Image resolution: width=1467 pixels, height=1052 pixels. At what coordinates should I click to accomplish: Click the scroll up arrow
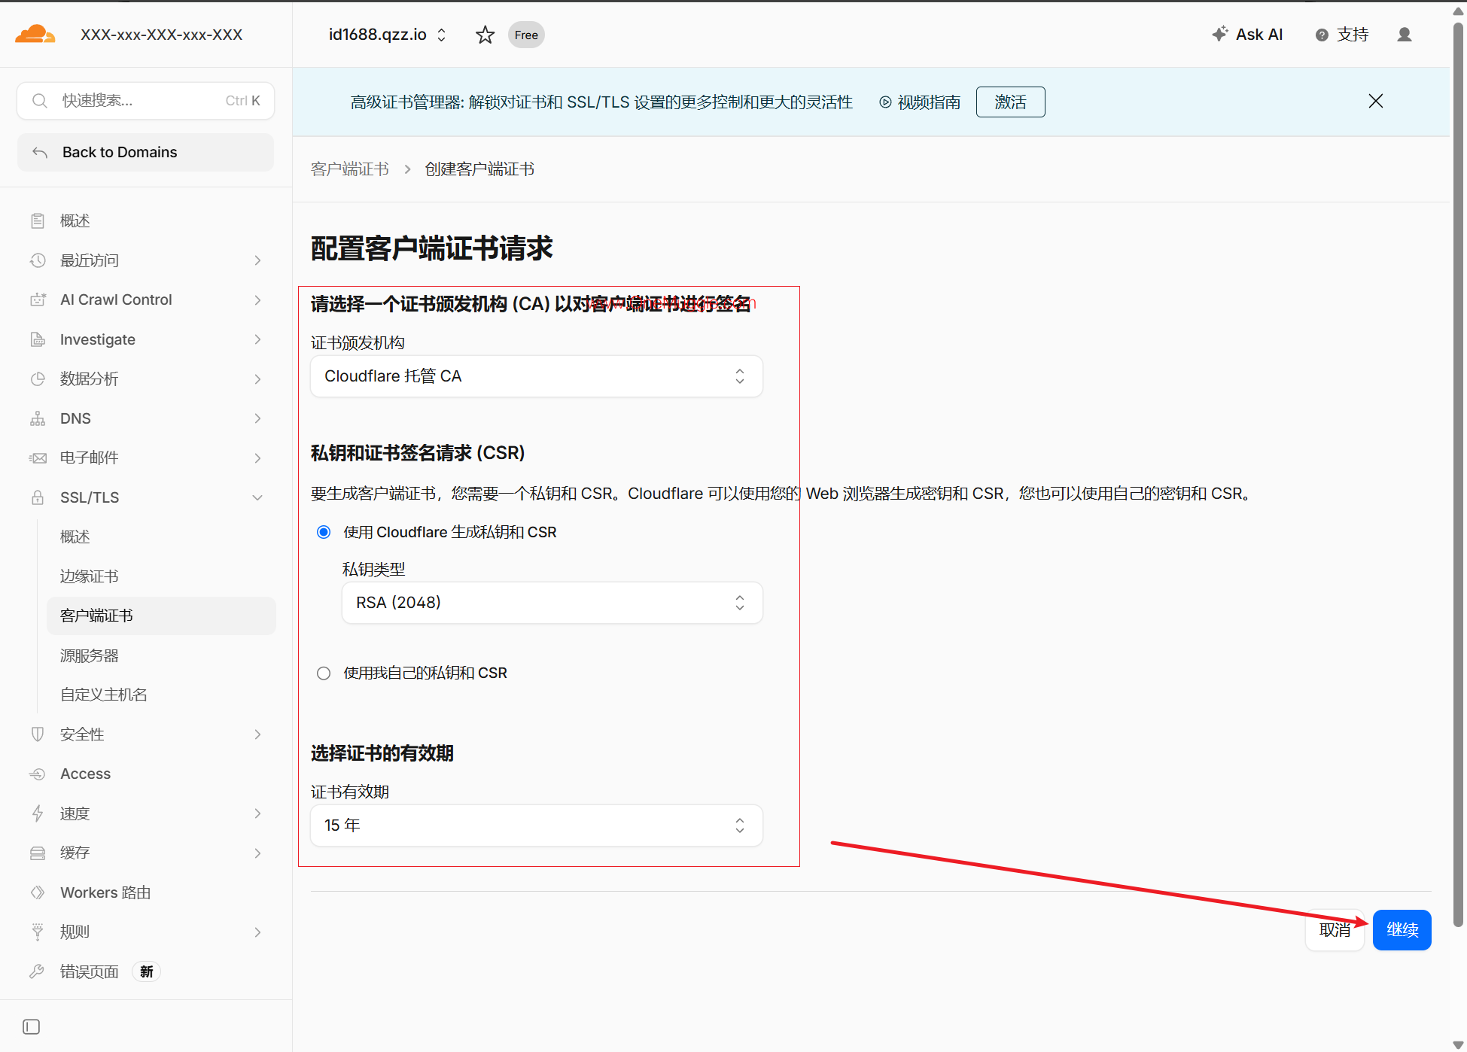coord(1458,11)
